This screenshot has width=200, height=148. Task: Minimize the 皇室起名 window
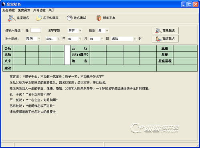pos(184,4)
